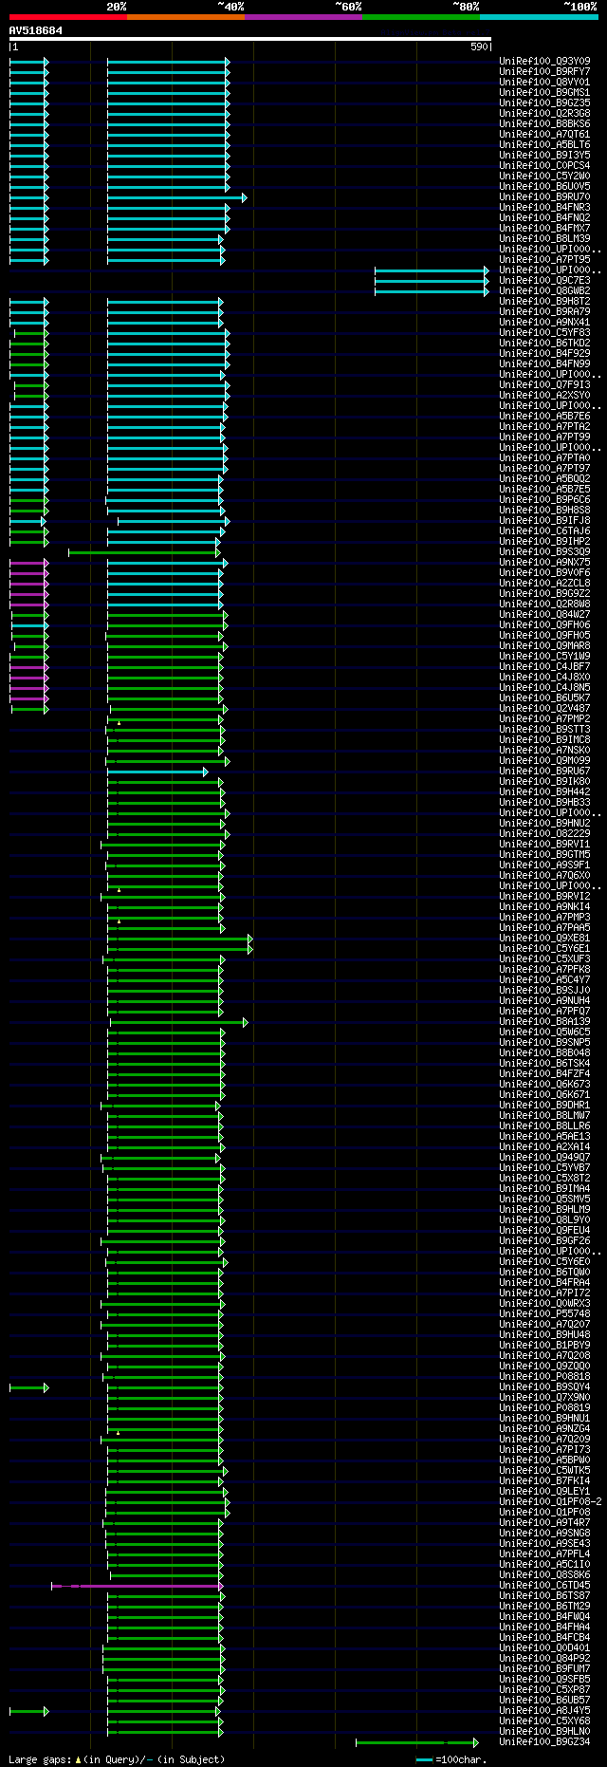Open the UniRef100_Q7F9I3 hit
Screen dimensions: 607x1767
[544, 385]
